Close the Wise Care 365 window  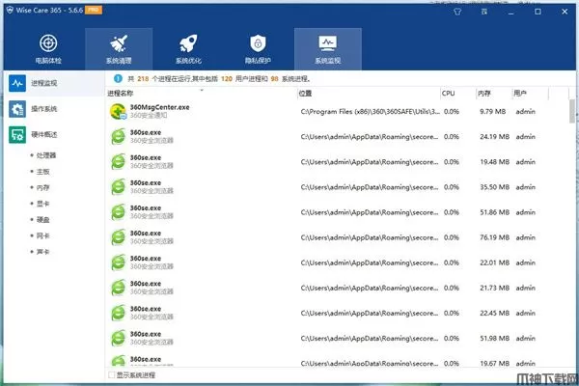[x=565, y=12]
